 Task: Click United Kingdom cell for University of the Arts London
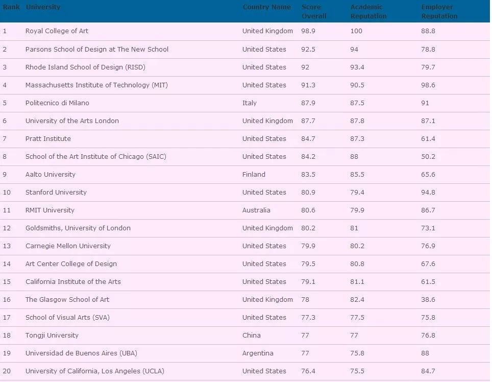point(267,121)
